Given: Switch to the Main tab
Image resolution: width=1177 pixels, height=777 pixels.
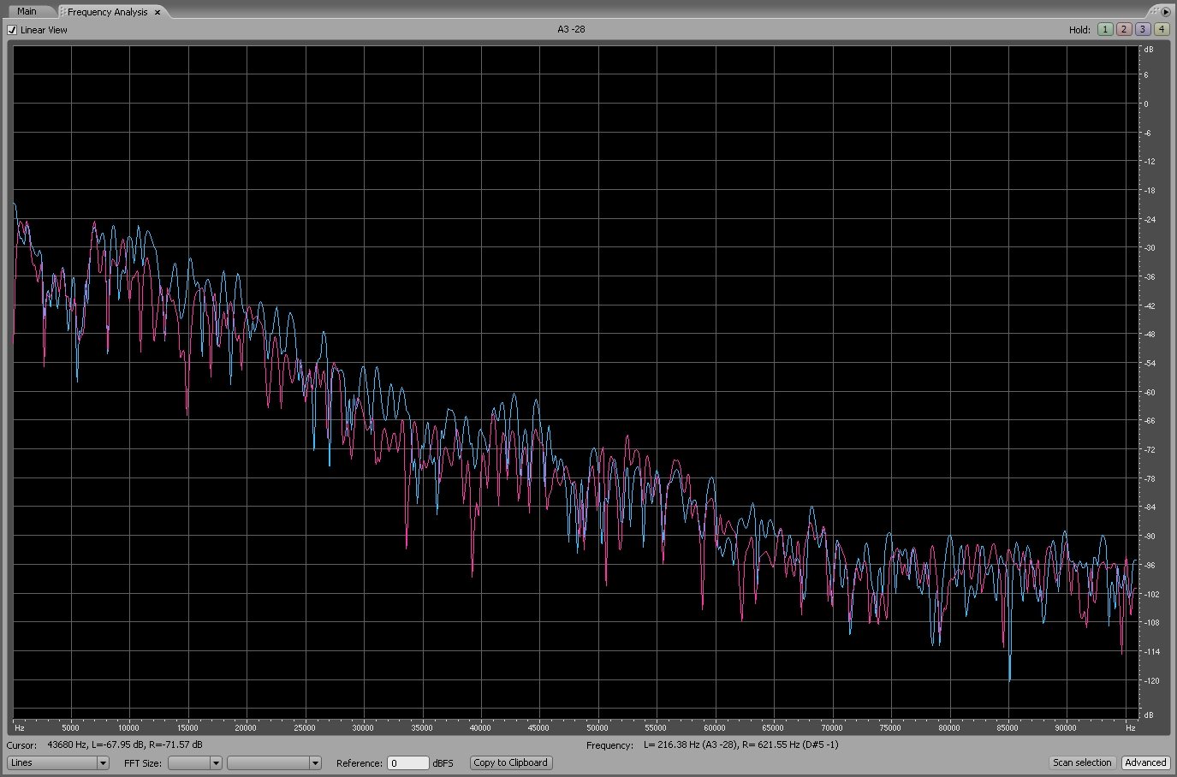Looking at the screenshot, I should (27, 12).
